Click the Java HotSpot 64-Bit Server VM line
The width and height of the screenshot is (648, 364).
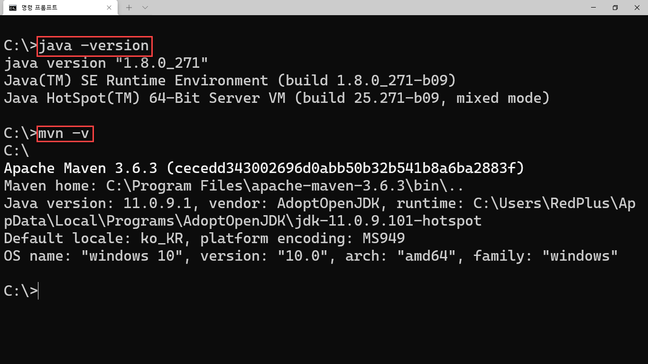pos(276,98)
